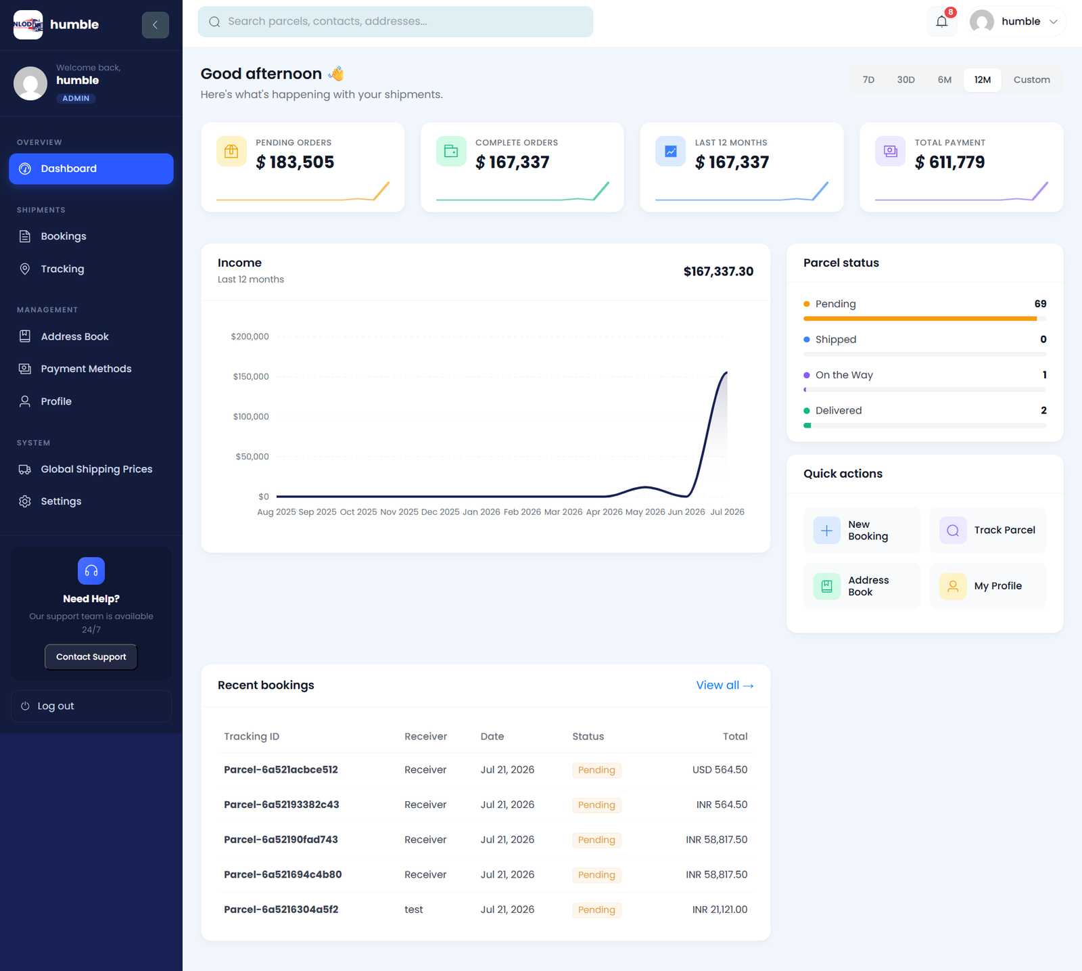1082x971 pixels.
Task: Click the Log out power icon
Action: point(25,706)
